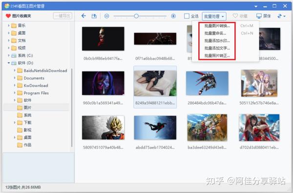Expand the Documents folder arrow
Image resolution: width=293 pixels, height=193 pixels.
click(x=15, y=78)
